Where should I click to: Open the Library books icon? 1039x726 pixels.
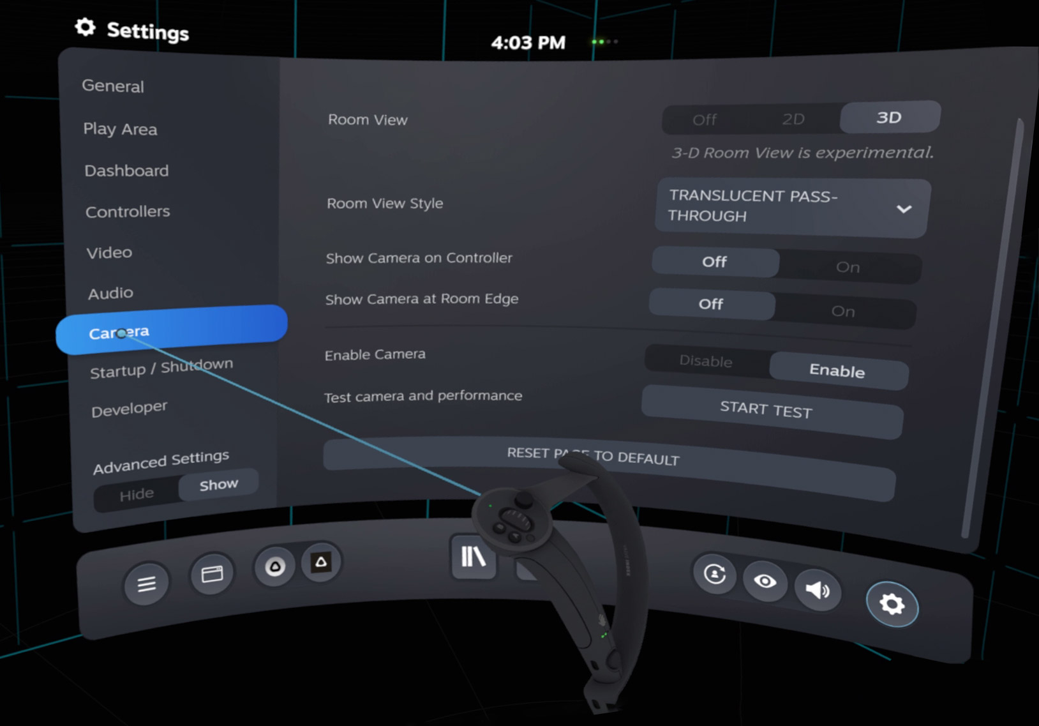(x=473, y=557)
